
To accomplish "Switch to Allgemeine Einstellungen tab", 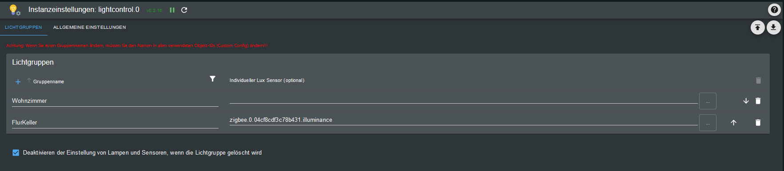I will coord(90,27).
